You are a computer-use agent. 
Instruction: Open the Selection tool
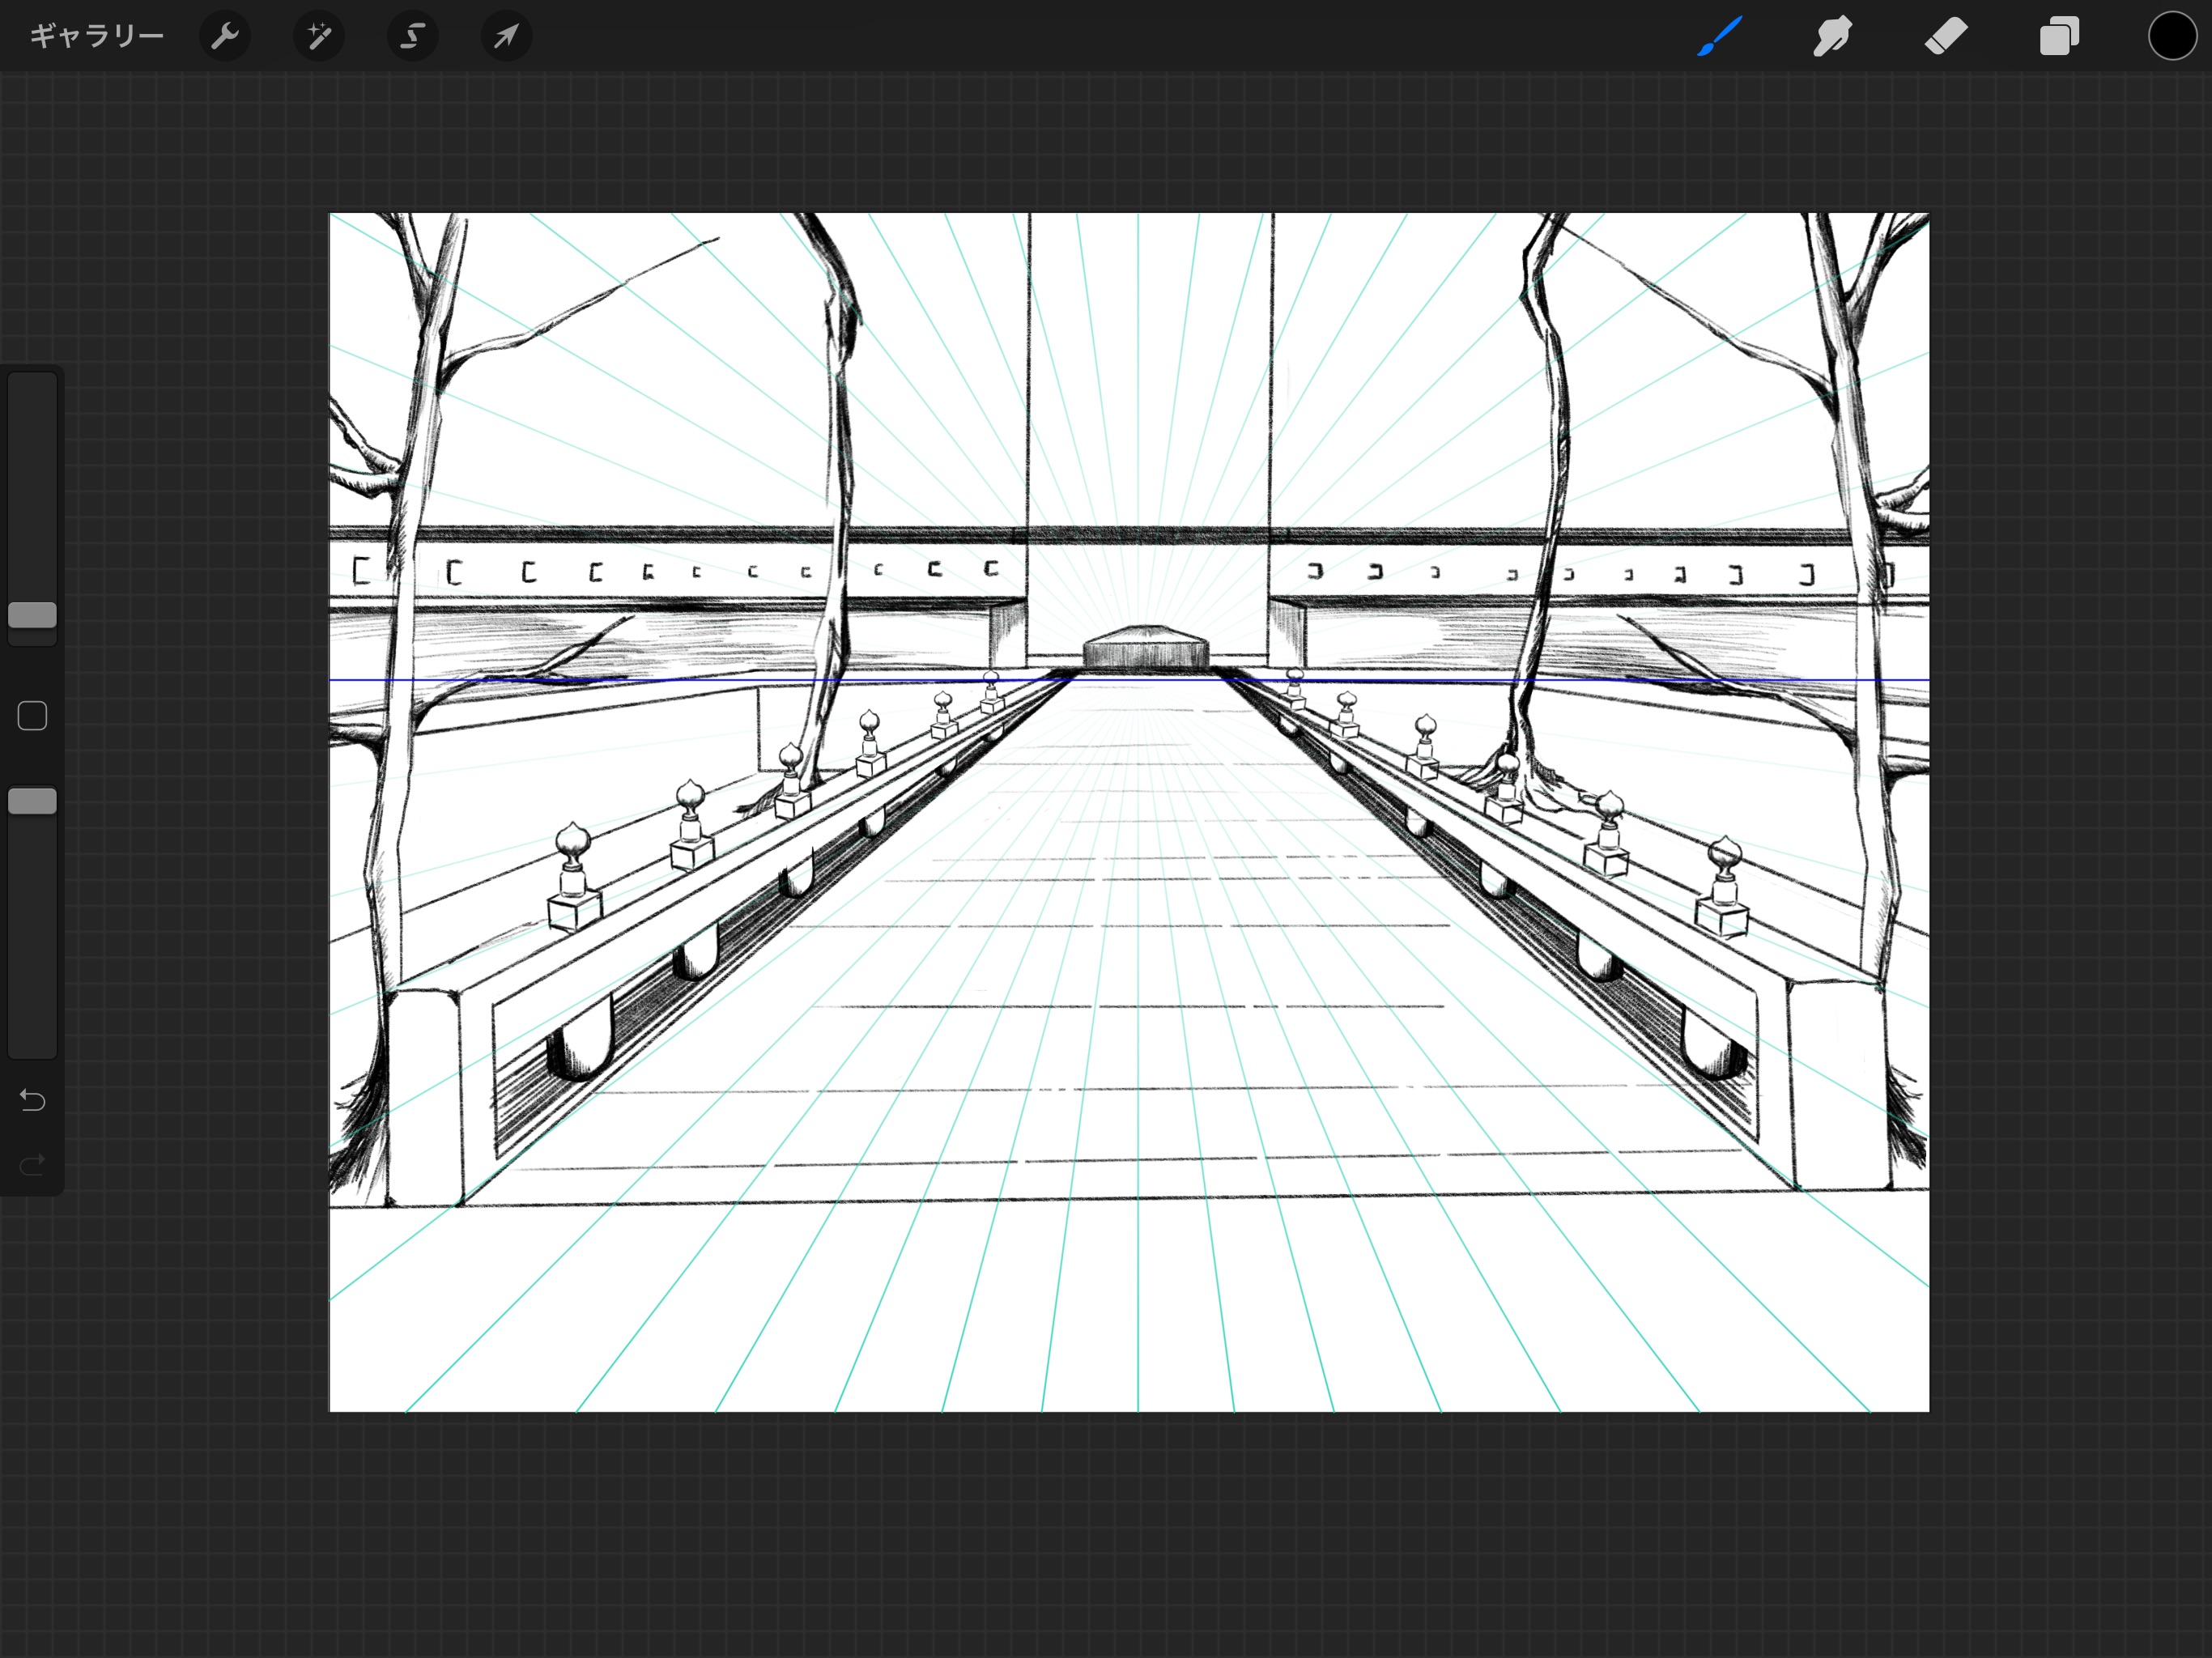tap(413, 36)
